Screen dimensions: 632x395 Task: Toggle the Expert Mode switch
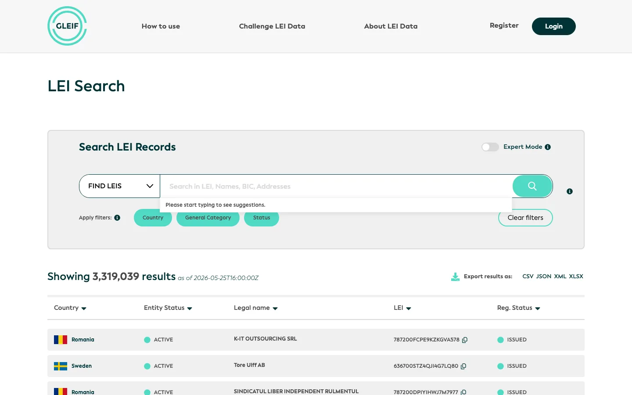490,147
